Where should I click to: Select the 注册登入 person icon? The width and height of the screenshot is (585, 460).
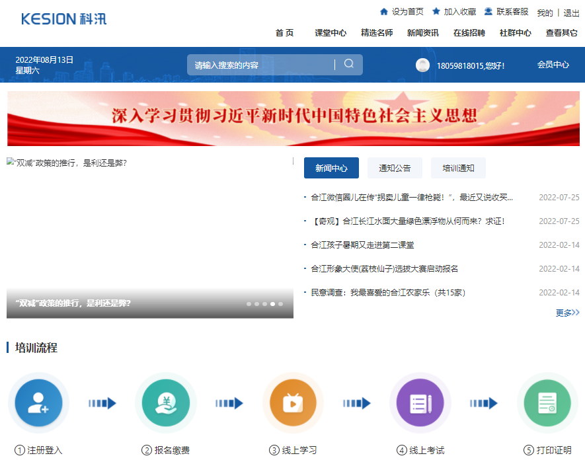click(38, 402)
